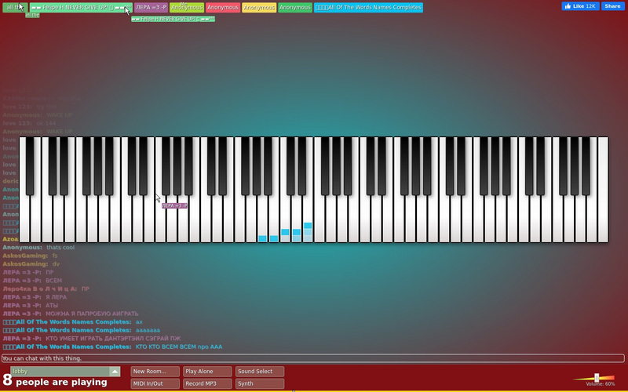Select the green Anonymous name tag
The width and height of the screenshot is (628, 392).
[295, 7]
